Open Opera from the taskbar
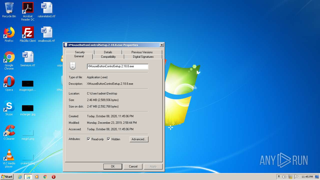Viewport: 320px width, 180px height. point(53,177)
